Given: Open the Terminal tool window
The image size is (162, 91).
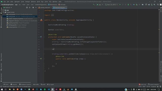Looking at the screenshot, I should 14,84.
